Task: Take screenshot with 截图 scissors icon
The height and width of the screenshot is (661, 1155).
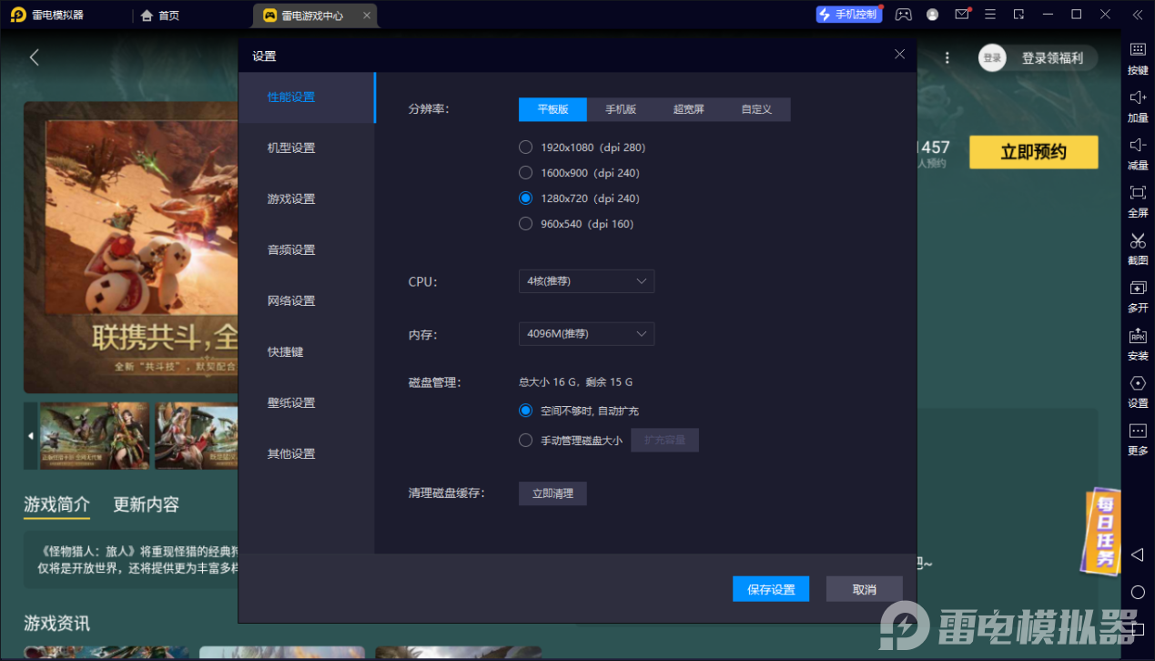Action: tap(1138, 248)
